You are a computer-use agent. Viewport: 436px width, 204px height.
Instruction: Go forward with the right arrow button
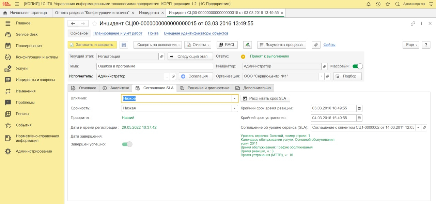pos(83,23)
